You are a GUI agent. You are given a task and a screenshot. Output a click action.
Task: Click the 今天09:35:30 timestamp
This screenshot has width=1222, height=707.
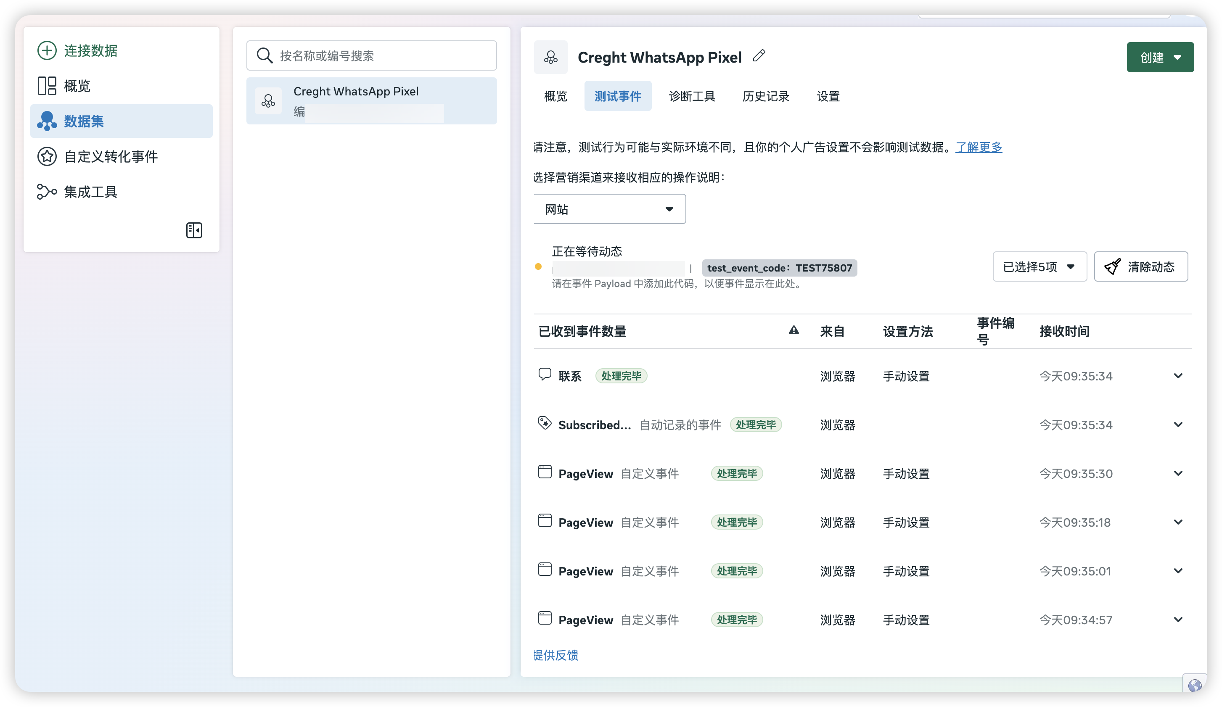(x=1076, y=473)
